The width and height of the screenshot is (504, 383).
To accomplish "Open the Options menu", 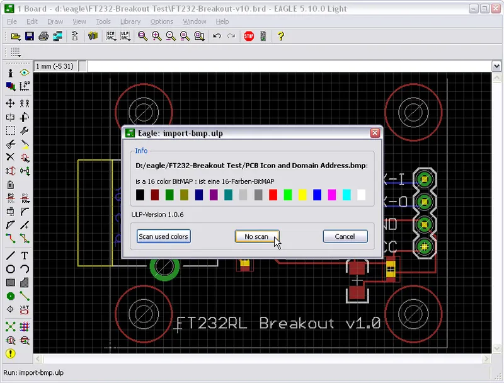I will coord(161,21).
